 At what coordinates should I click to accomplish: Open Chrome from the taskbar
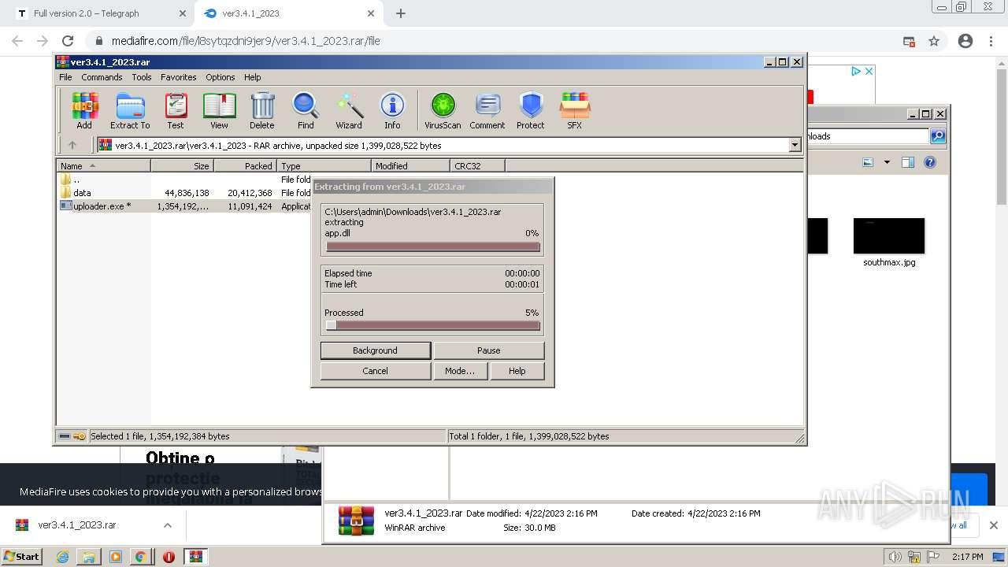click(140, 557)
